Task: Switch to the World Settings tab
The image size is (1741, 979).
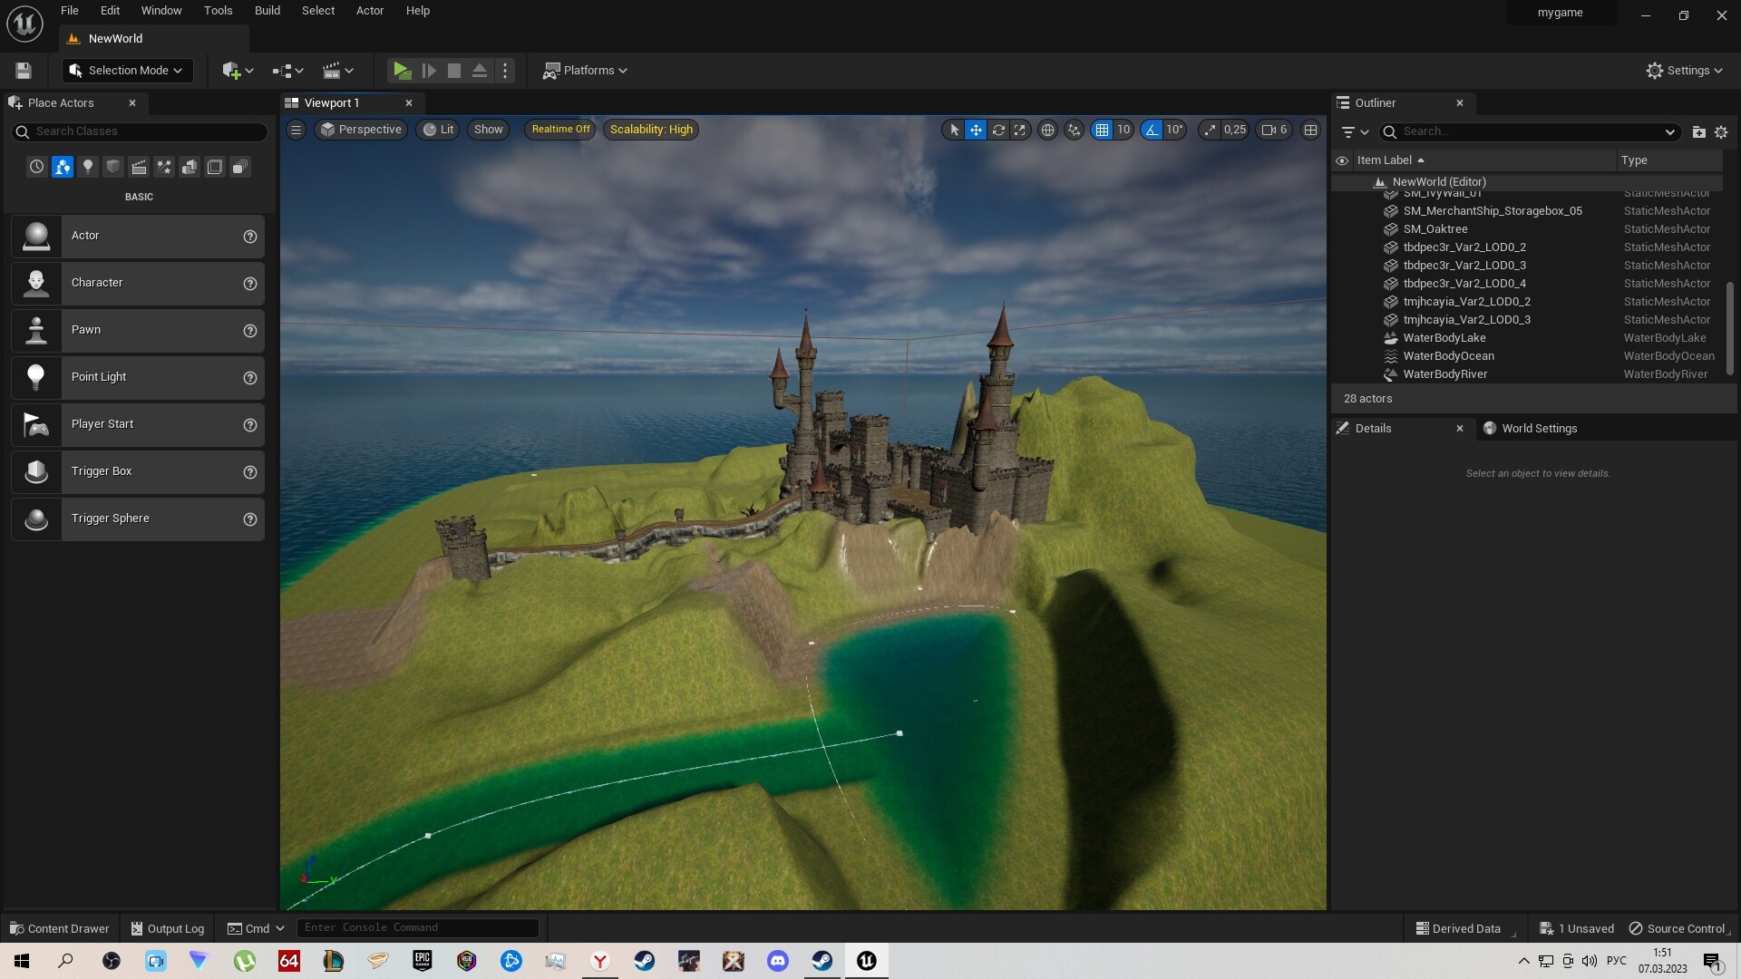Action: click(x=1539, y=428)
